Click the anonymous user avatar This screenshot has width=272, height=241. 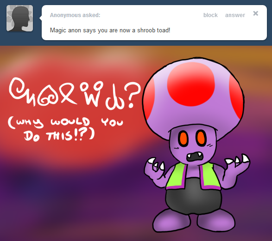(x=19, y=18)
